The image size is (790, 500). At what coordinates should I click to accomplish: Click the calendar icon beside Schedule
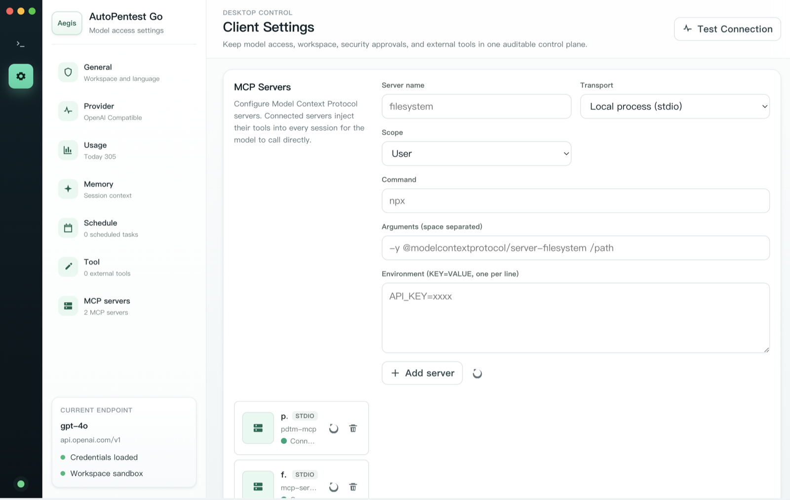click(x=68, y=228)
